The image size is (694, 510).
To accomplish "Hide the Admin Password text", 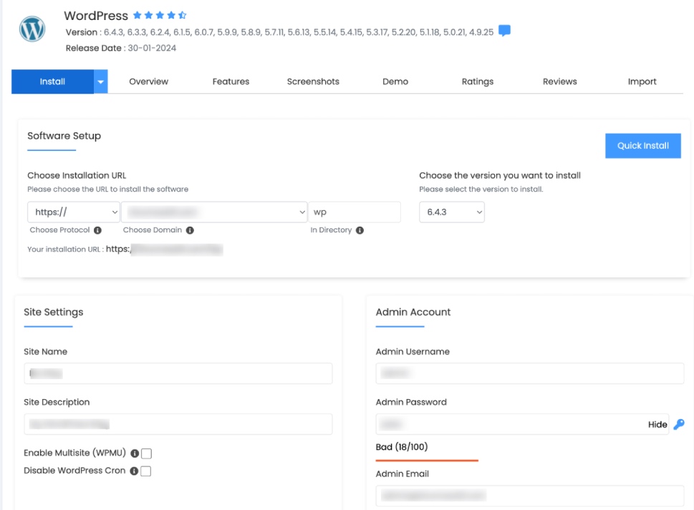I will pos(656,424).
